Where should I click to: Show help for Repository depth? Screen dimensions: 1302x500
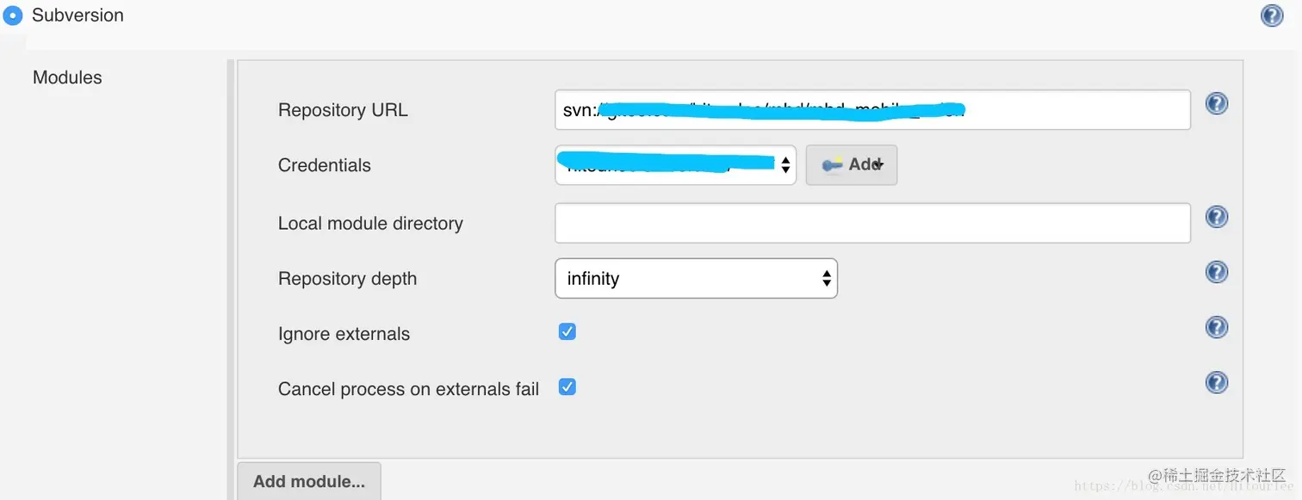tap(1216, 273)
